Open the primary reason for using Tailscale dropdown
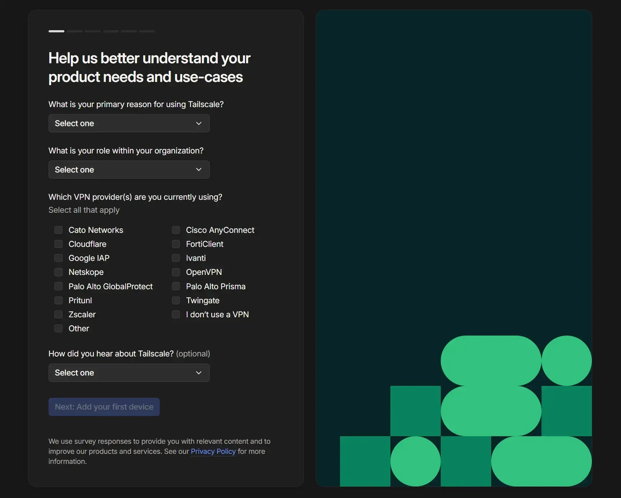Viewport: 621px width, 498px height. pyautogui.click(x=129, y=123)
